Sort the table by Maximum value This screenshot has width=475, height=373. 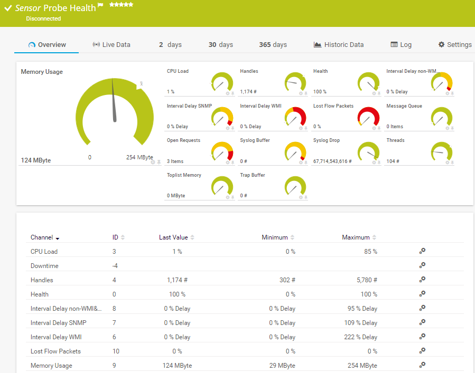375,237
